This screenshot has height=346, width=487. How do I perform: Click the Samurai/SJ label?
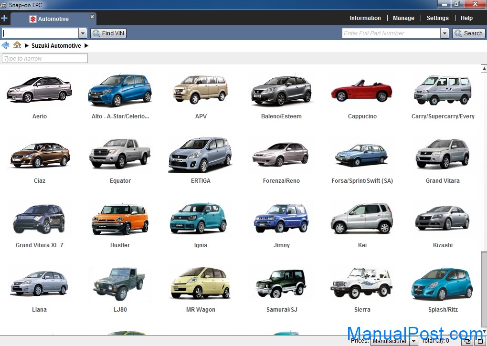pyautogui.click(x=281, y=309)
